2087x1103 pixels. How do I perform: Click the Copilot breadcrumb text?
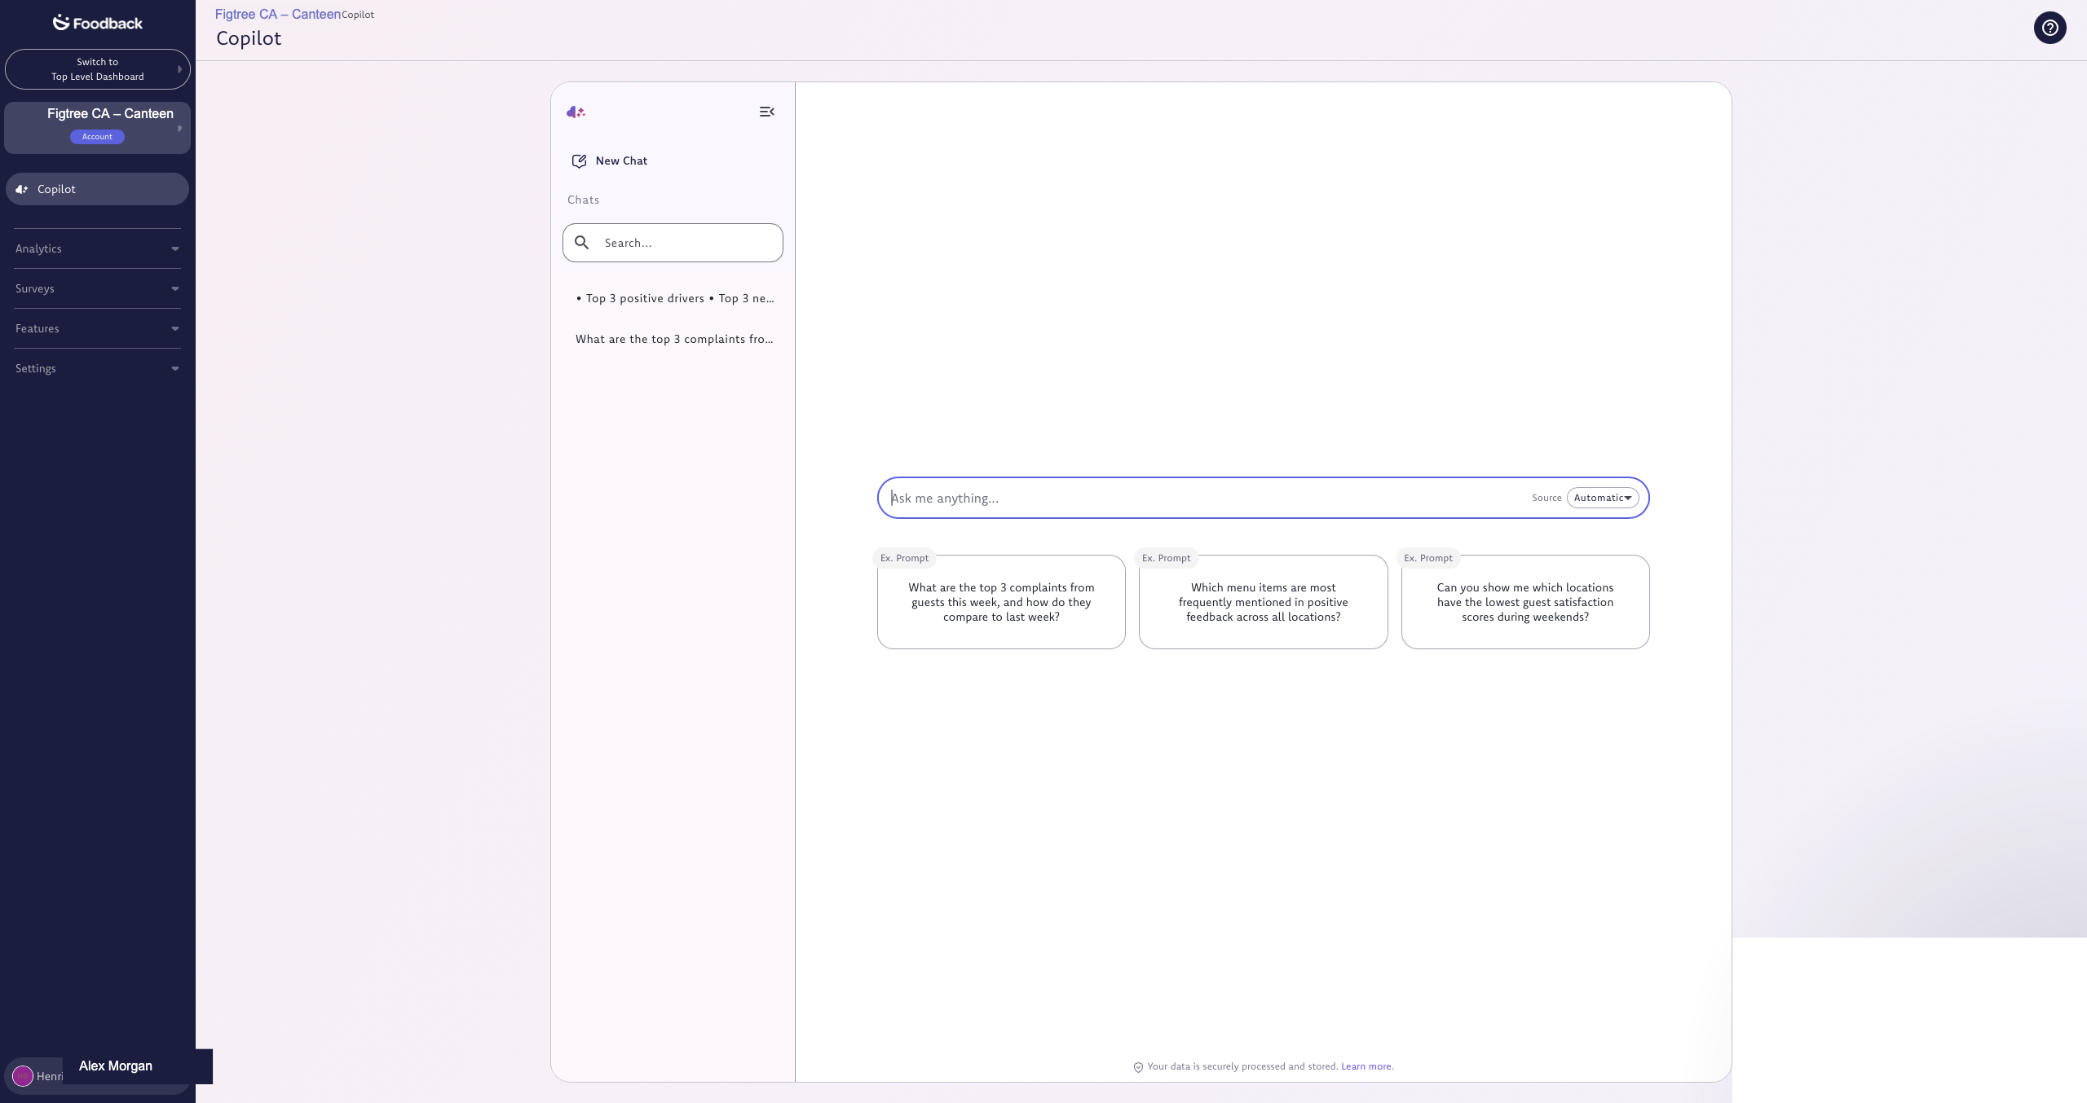358,15
